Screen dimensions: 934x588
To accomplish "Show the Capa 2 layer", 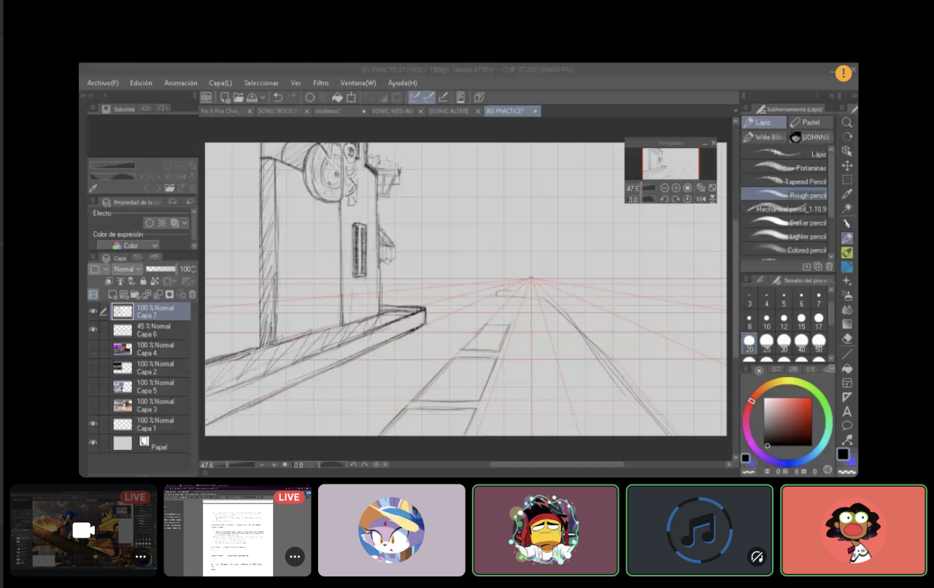I will tap(93, 368).
